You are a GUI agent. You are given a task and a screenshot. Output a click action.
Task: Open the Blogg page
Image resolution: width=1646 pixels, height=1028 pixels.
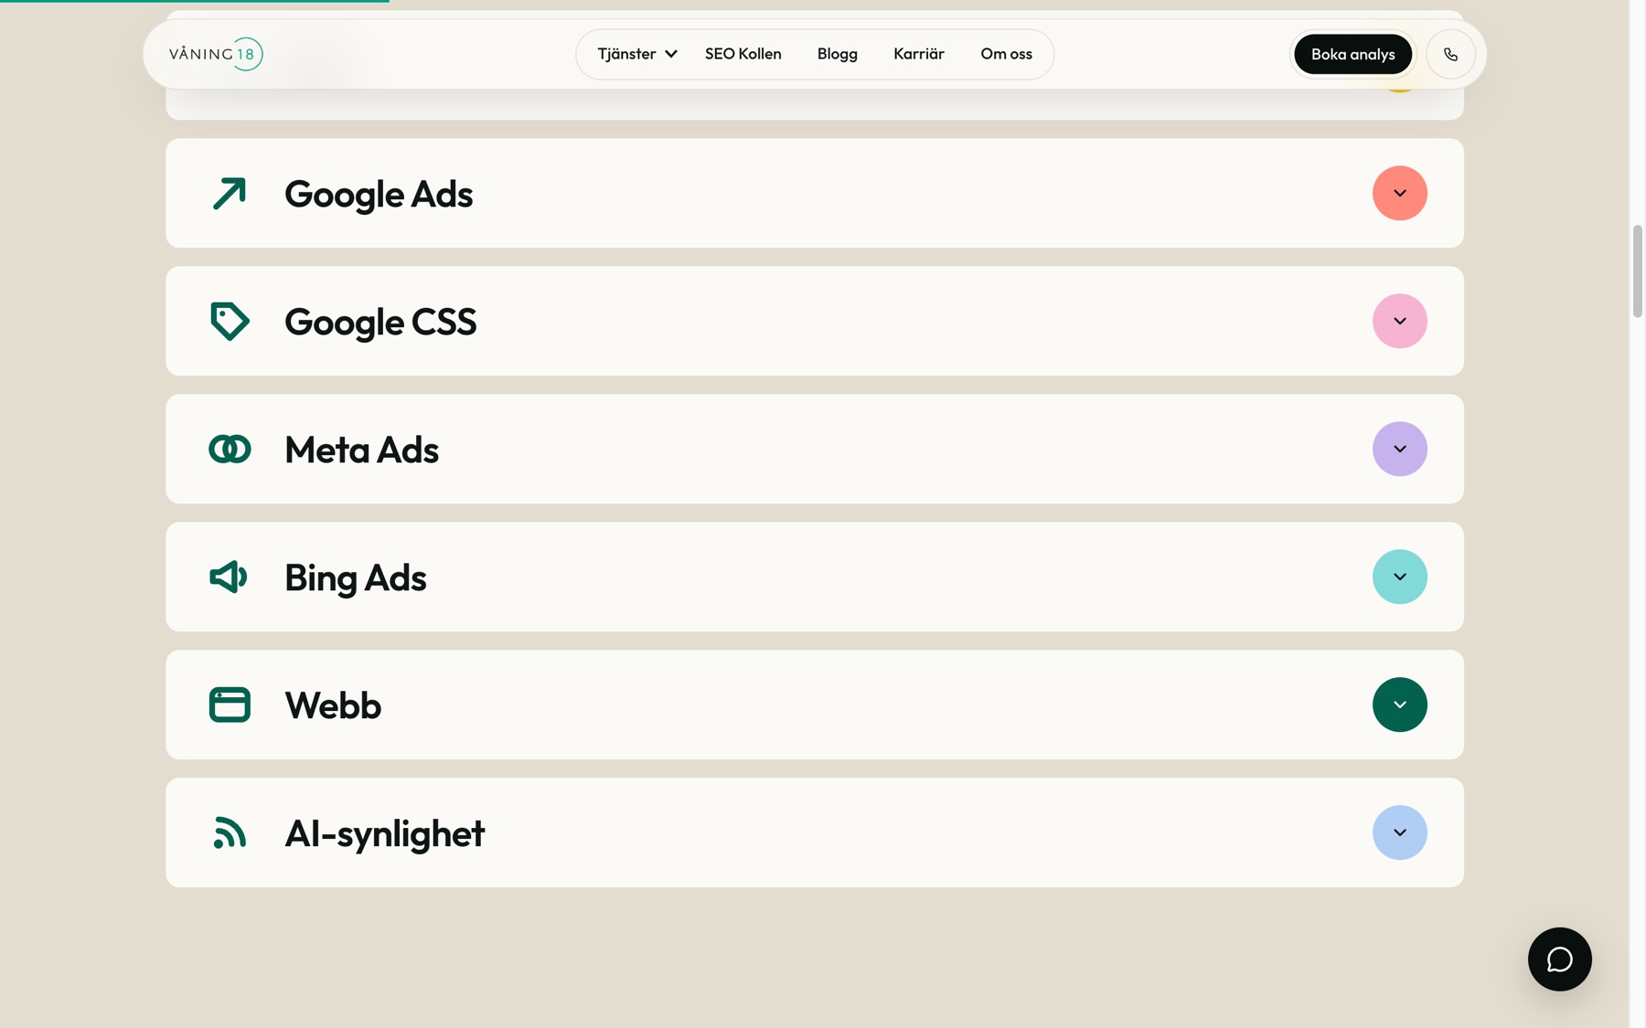pyautogui.click(x=837, y=54)
